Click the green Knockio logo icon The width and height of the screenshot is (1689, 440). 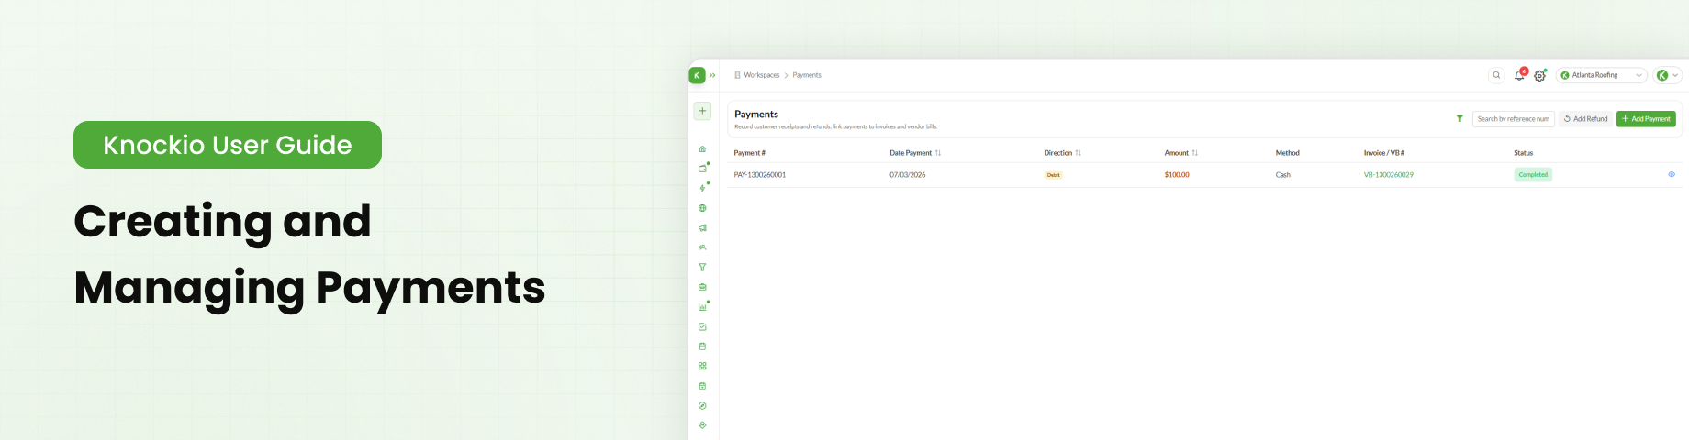coord(697,75)
